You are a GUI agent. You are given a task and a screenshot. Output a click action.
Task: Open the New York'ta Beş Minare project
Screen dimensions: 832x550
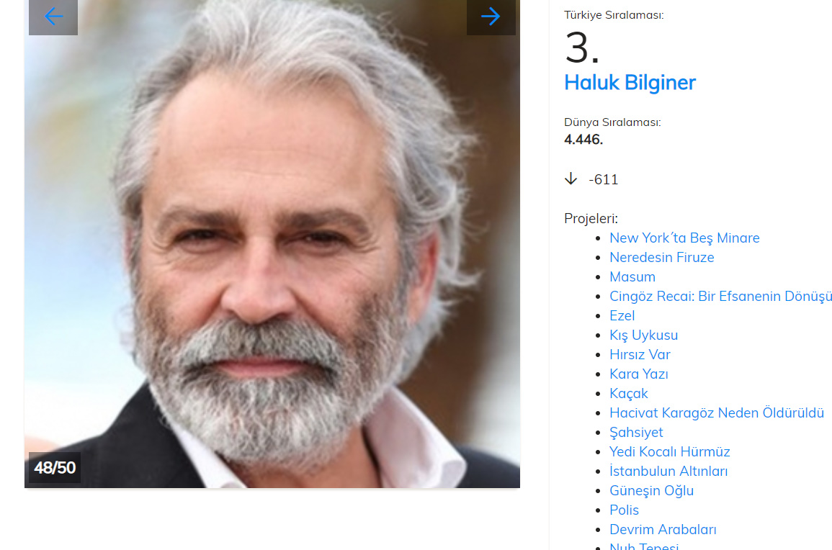pos(684,238)
